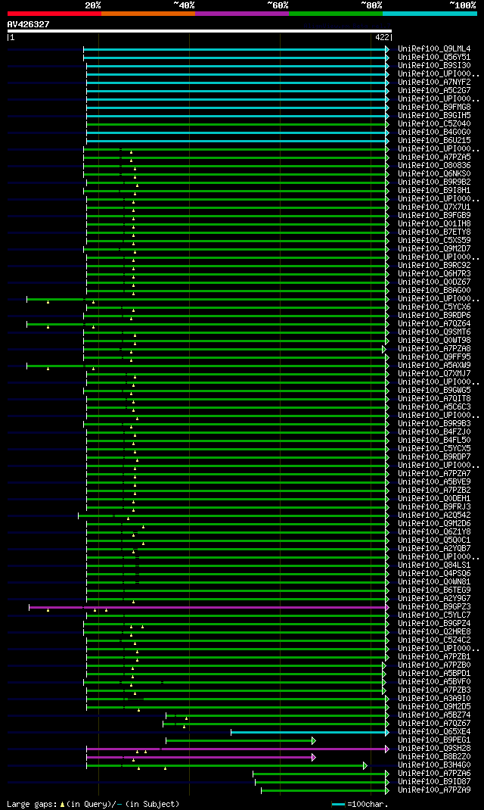
Task: Select the UniRef100_B9I8H1 label
Action: click(x=434, y=191)
